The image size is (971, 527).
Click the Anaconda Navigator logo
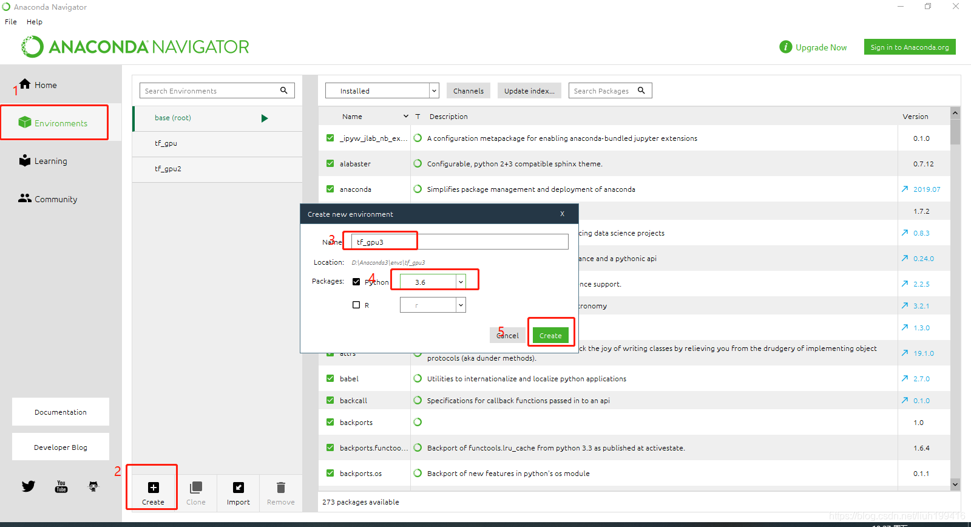click(x=135, y=47)
